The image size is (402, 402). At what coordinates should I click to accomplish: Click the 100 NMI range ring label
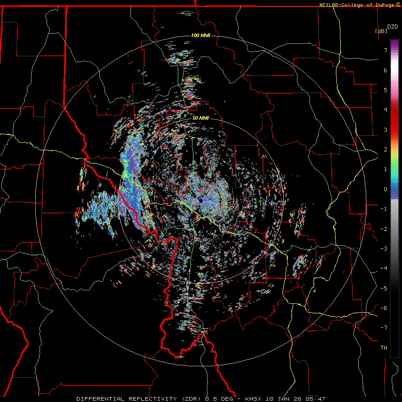pyautogui.click(x=201, y=35)
